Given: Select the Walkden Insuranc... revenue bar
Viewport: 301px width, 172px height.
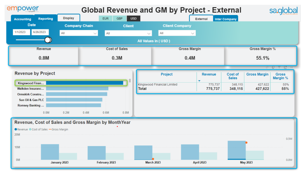Looking at the screenshot, I should point(77,88).
